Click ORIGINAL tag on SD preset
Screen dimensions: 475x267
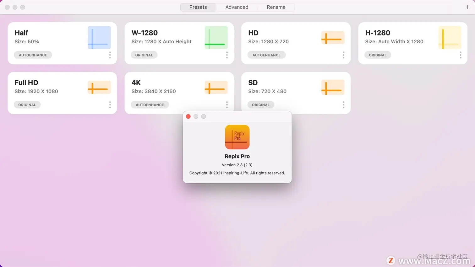pos(261,105)
